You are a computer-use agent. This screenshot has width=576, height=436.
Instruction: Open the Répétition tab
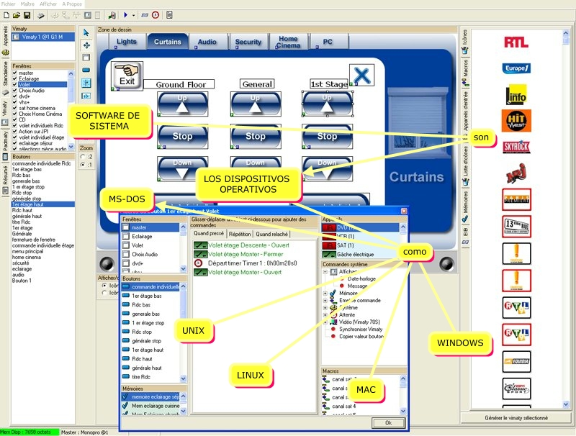pos(240,234)
